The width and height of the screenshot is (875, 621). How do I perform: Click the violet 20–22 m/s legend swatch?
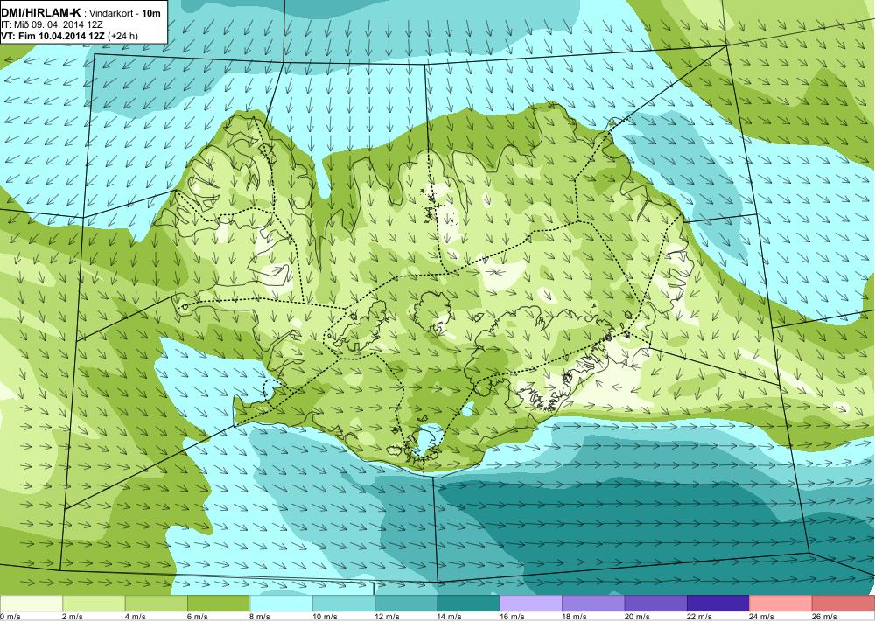(x=656, y=604)
